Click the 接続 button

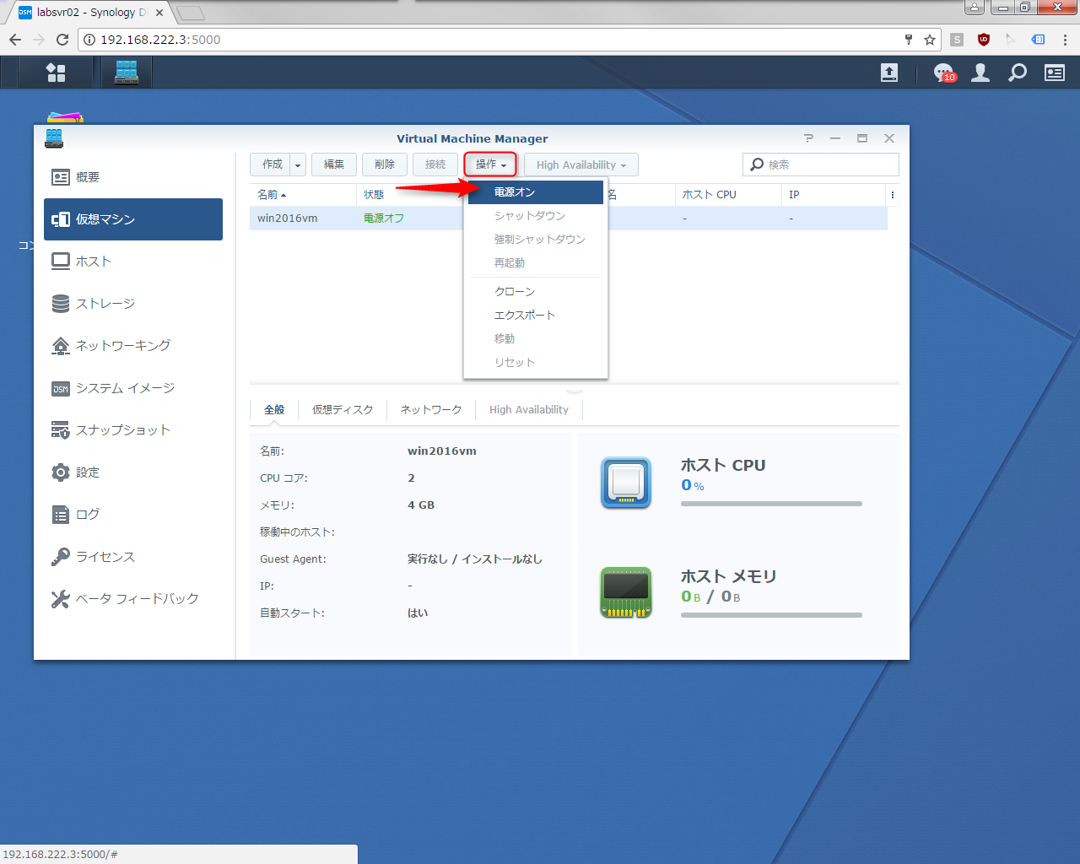(x=435, y=165)
